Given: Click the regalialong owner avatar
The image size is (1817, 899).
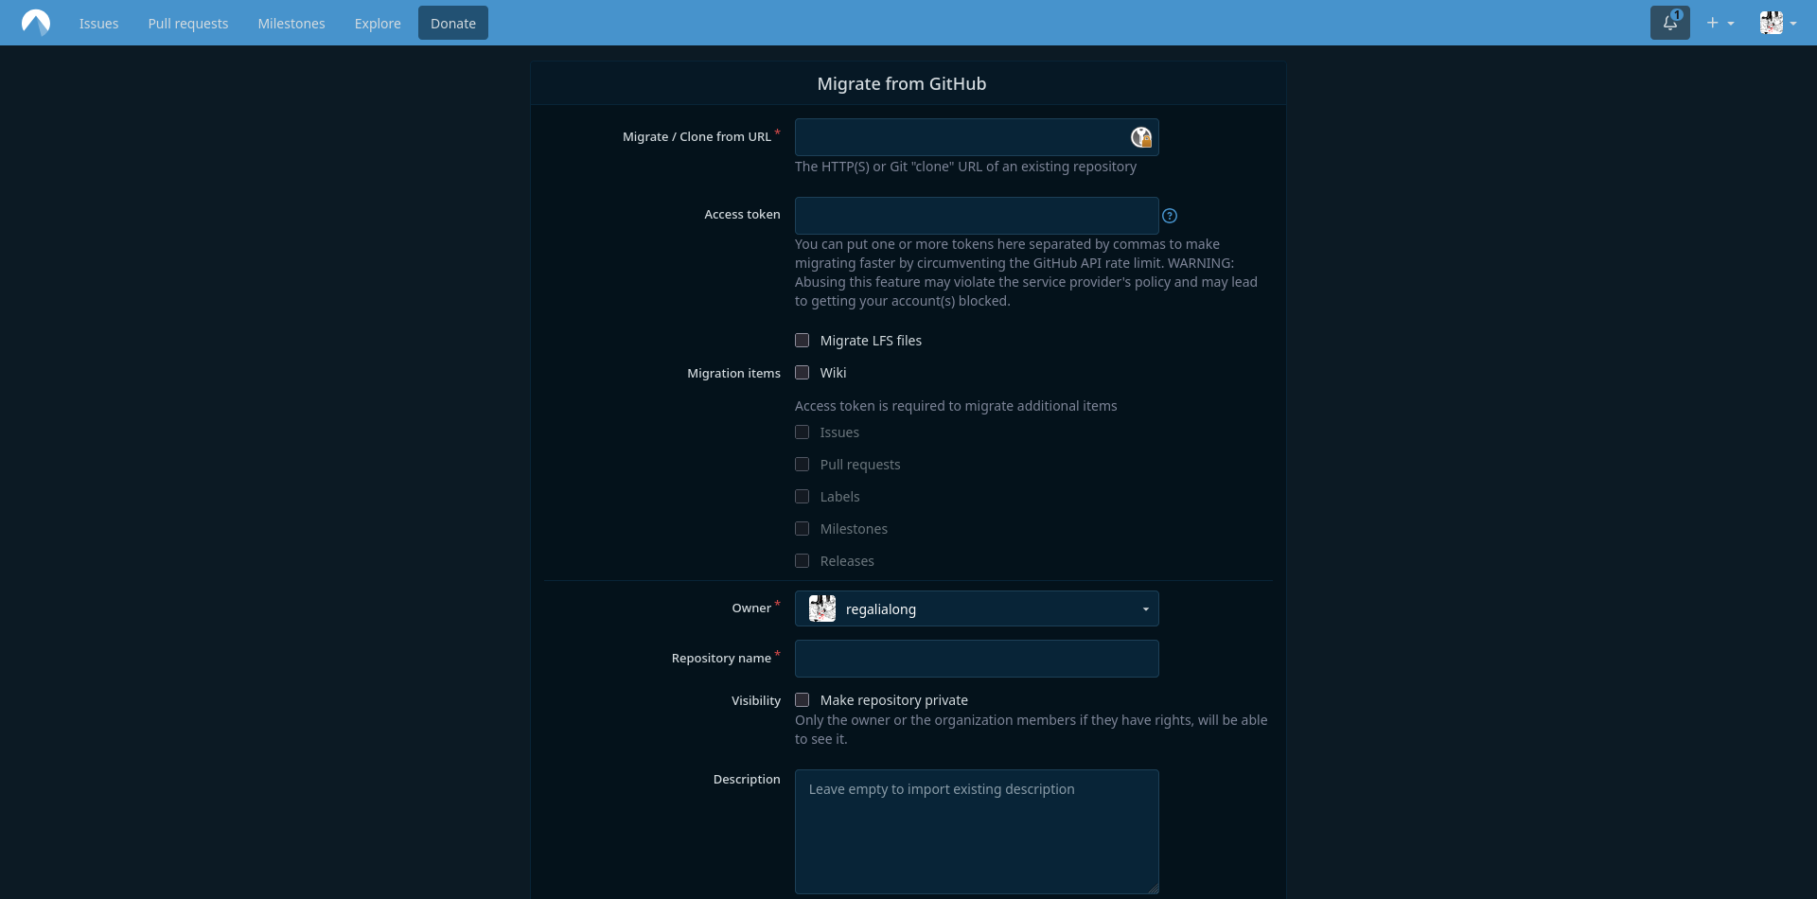Looking at the screenshot, I should 822,608.
